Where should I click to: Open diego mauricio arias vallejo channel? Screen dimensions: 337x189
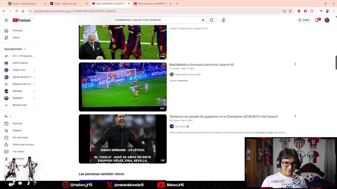(x=188, y=75)
